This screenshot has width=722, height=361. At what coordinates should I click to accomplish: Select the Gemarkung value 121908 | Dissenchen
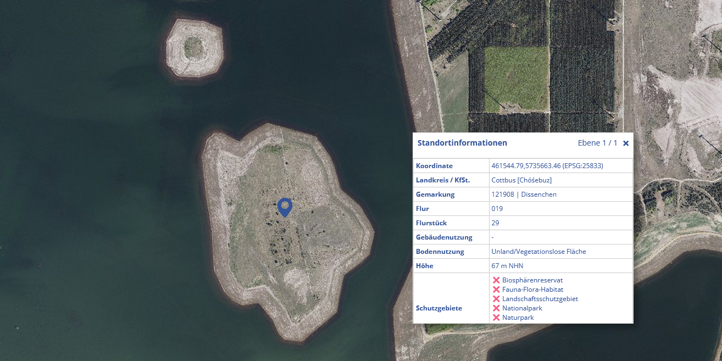coord(525,194)
